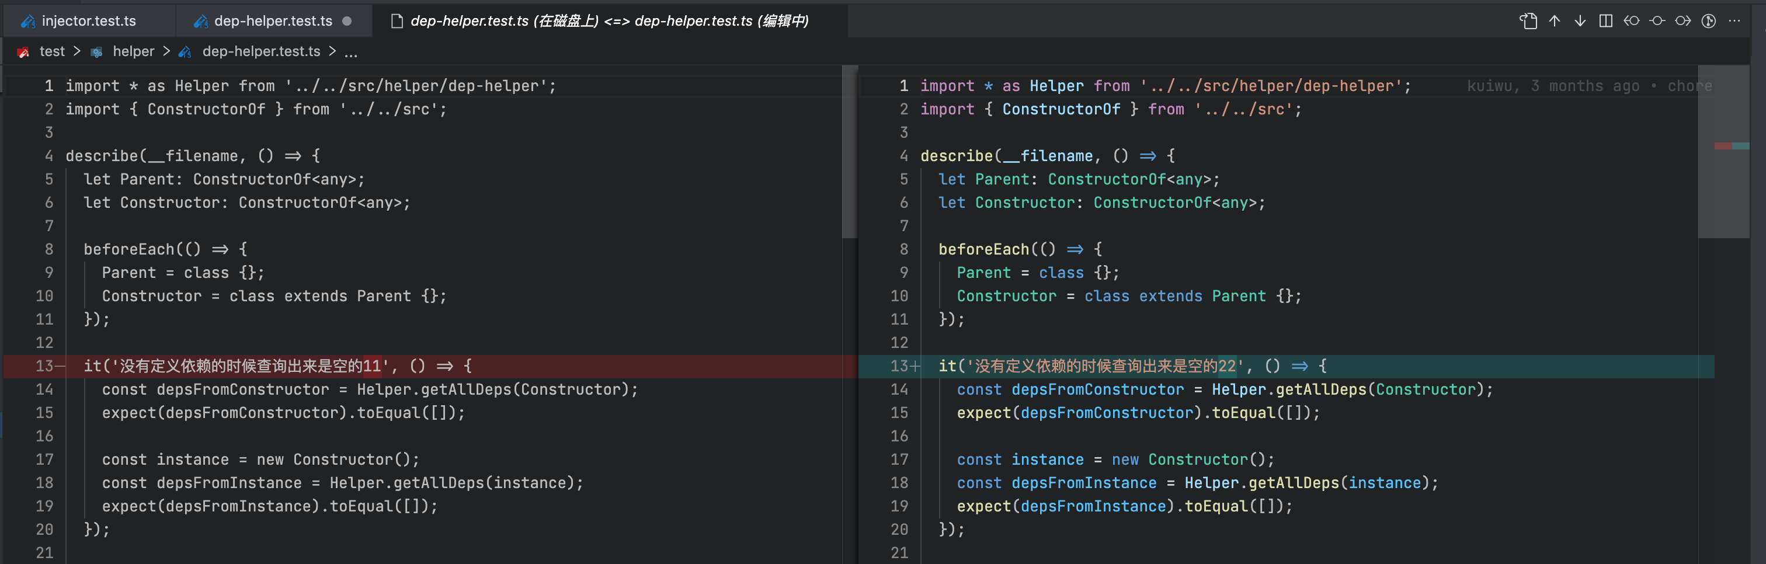This screenshot has height=564, width=1766.
Task: Click 'depsFromInstance' on line 18 in right pane
Action: point(1084,483)
